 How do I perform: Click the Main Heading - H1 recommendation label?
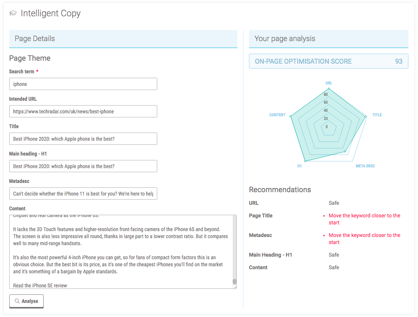pyautogui.click(x=270, y=255)
